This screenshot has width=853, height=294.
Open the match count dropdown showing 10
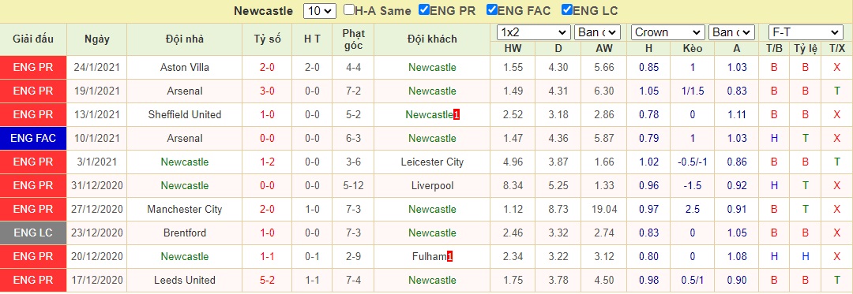click(x=321, y=11)
